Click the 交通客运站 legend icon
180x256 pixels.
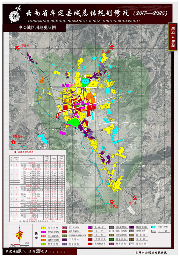click(132, 231)
